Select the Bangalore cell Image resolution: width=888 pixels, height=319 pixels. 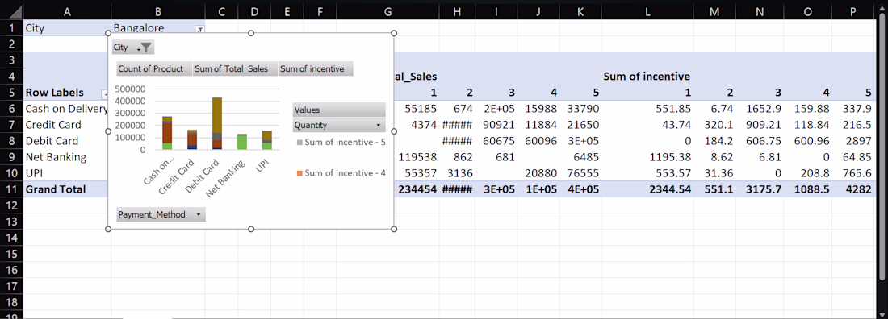[158, 27]
